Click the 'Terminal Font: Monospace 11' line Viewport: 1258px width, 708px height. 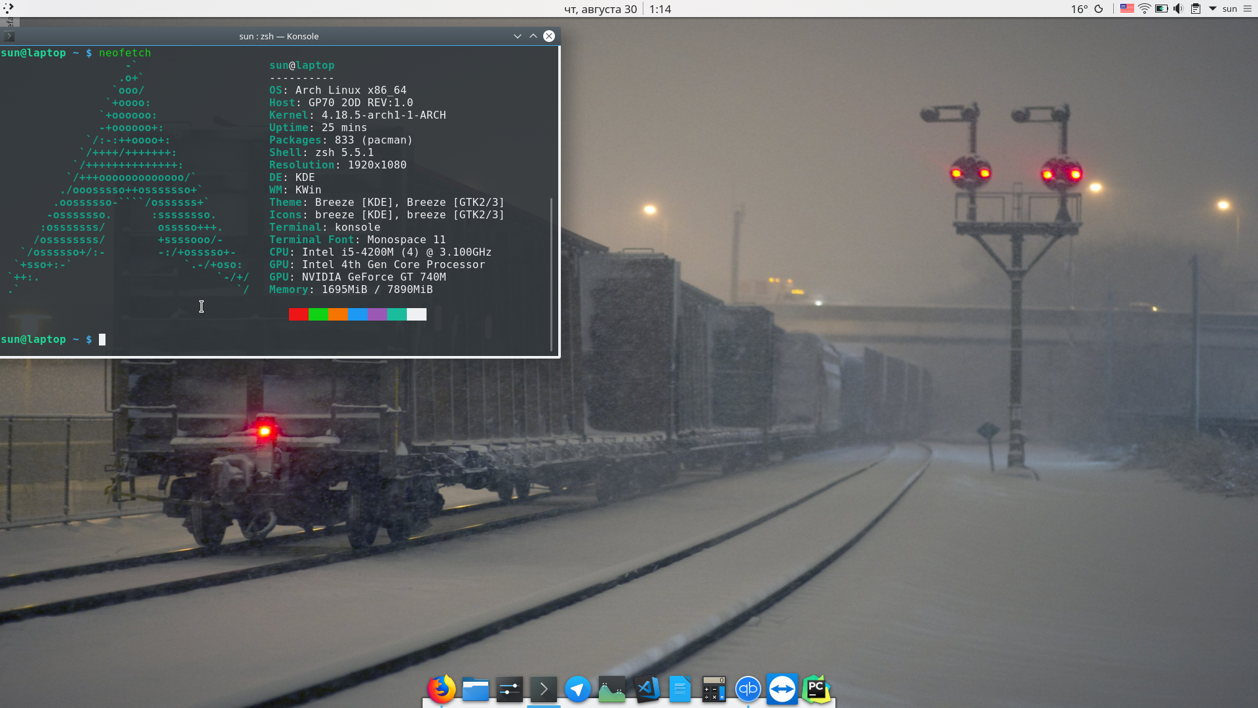click(x=357, y=239)
